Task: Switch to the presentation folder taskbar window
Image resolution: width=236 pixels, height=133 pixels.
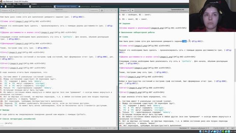Action: [x=90, y=7]
